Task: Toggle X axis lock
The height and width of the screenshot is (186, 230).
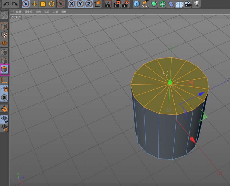Action: pyautogui.click(x=72, y=4)
